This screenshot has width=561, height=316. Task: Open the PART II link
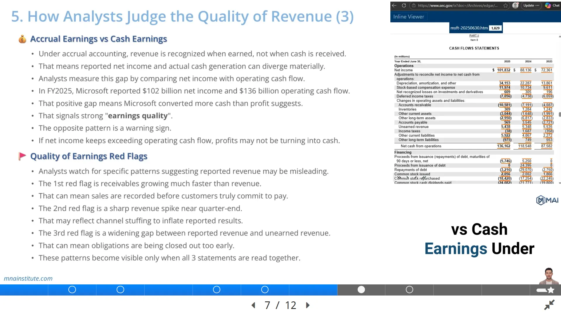[x=474, y=36]
